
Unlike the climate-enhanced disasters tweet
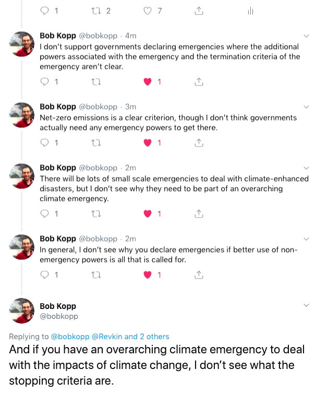(148, 213)
